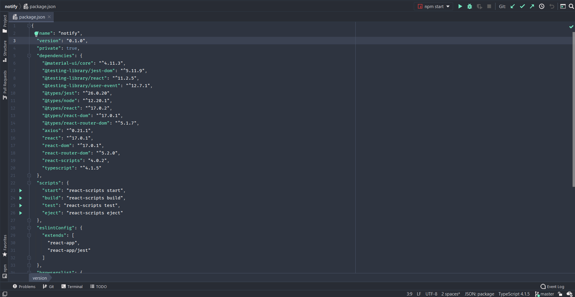Click the 3:9 cursor position indicator

(x=409, y=294)
